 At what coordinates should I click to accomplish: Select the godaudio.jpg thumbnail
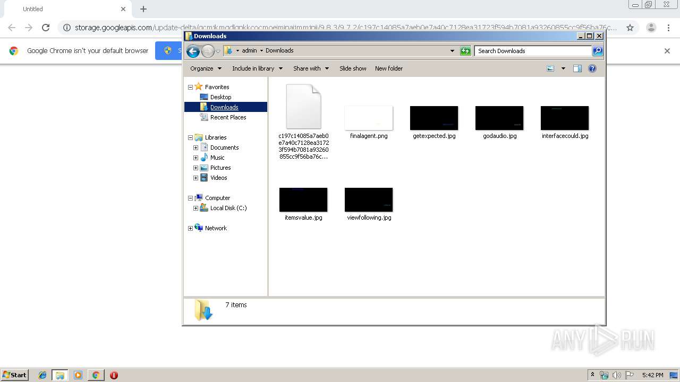[x=499, y=118]
